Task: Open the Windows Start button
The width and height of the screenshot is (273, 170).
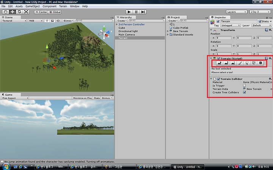Action: click(x=6, y=167)
